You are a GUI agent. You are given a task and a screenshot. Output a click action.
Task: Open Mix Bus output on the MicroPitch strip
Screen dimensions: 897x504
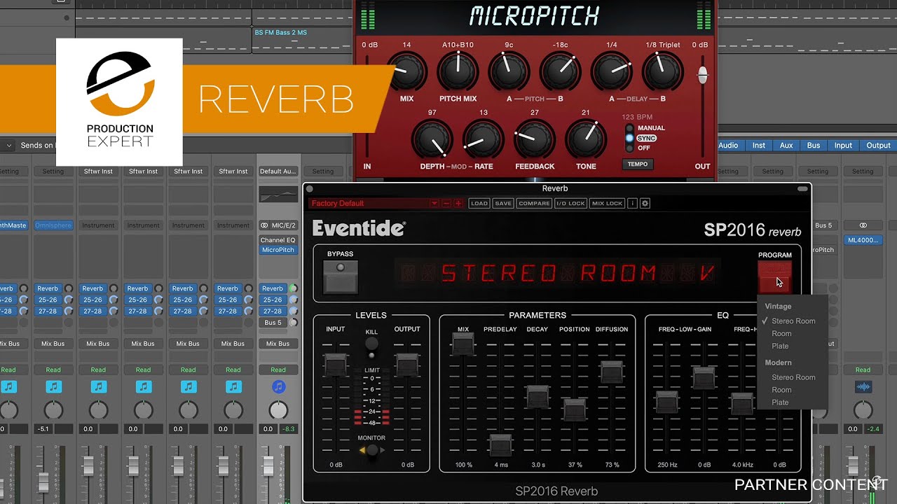278,344
